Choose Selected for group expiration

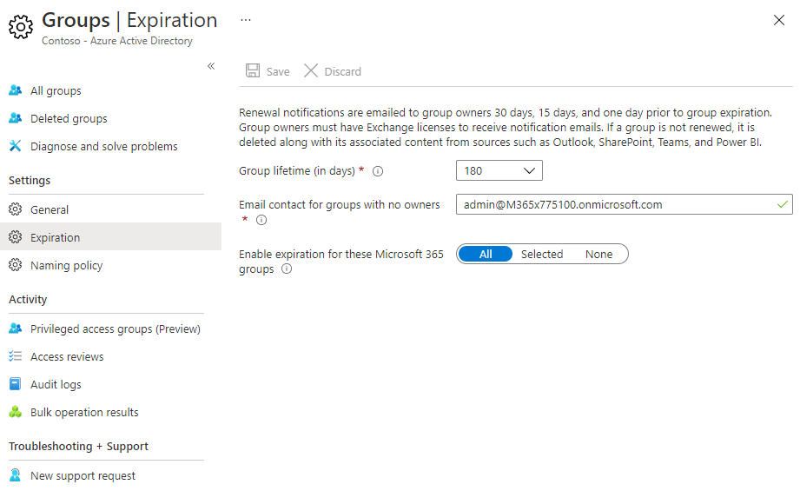(542, 254)
